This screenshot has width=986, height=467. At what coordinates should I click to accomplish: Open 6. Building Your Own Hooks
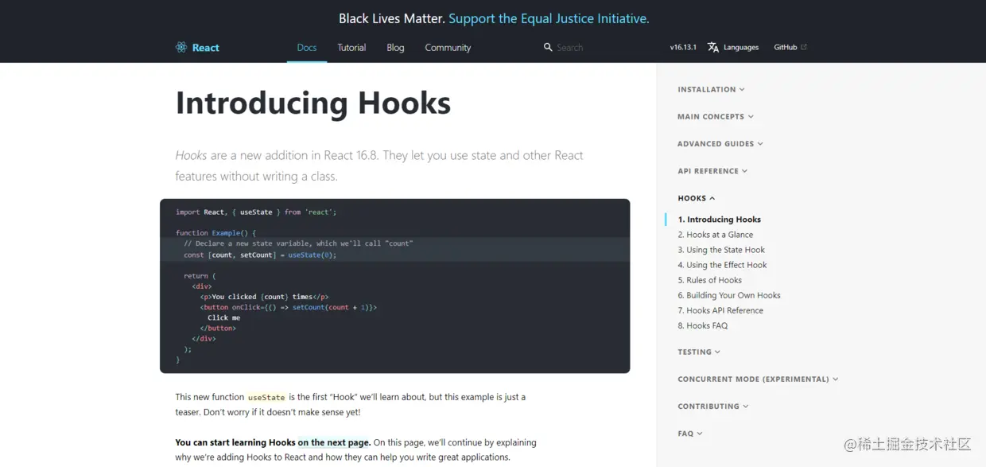[x=729, y=295]
